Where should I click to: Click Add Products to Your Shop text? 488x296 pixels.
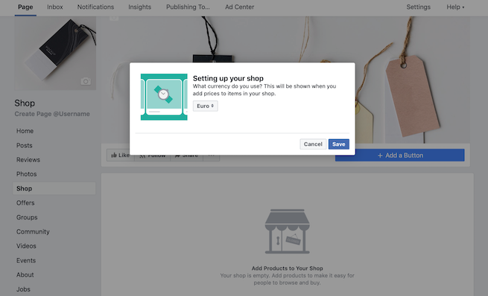tap(288, 268)
